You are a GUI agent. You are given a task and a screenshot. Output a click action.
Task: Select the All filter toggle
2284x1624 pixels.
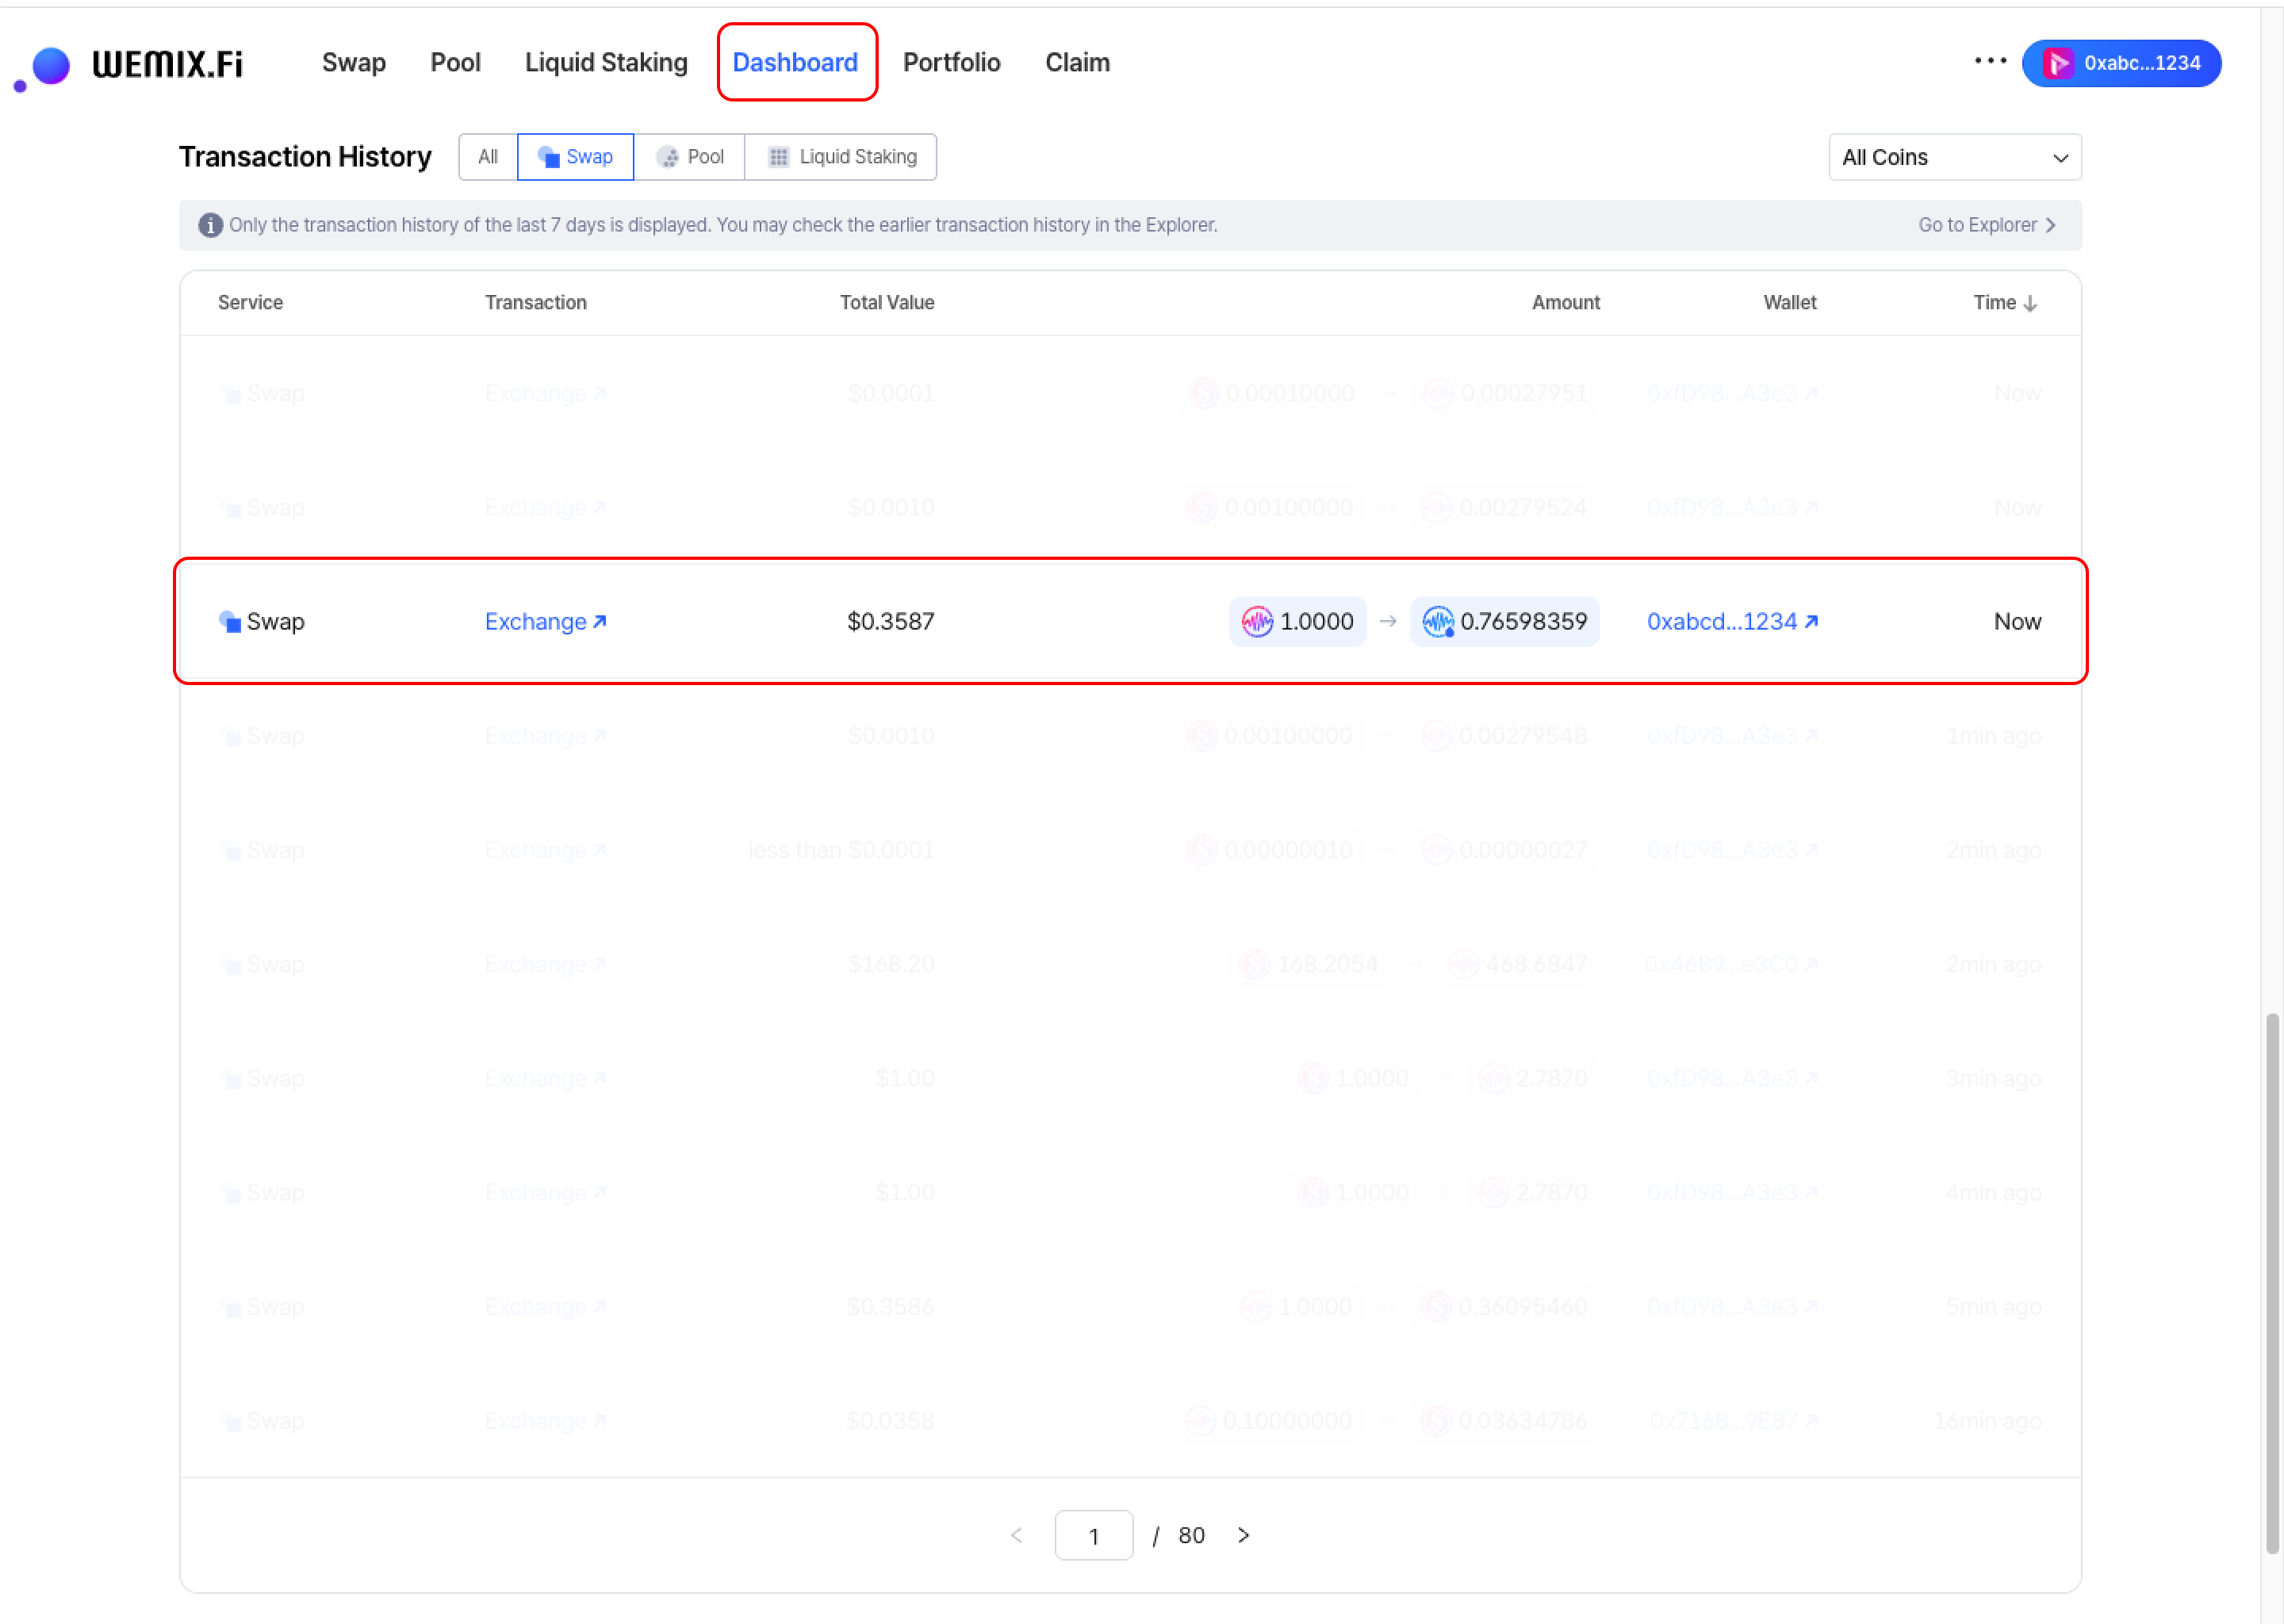pyautogui.click(x=488, y=157)
